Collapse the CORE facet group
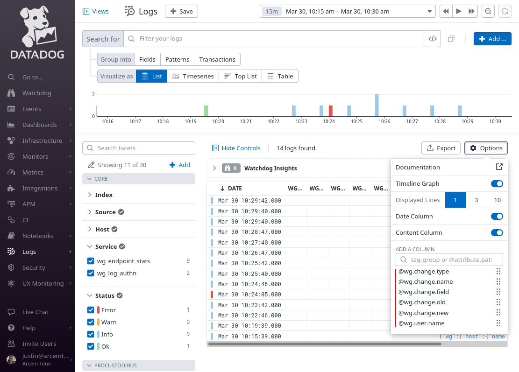Screen dimensions: 519x372 click(x=139, y=179)
